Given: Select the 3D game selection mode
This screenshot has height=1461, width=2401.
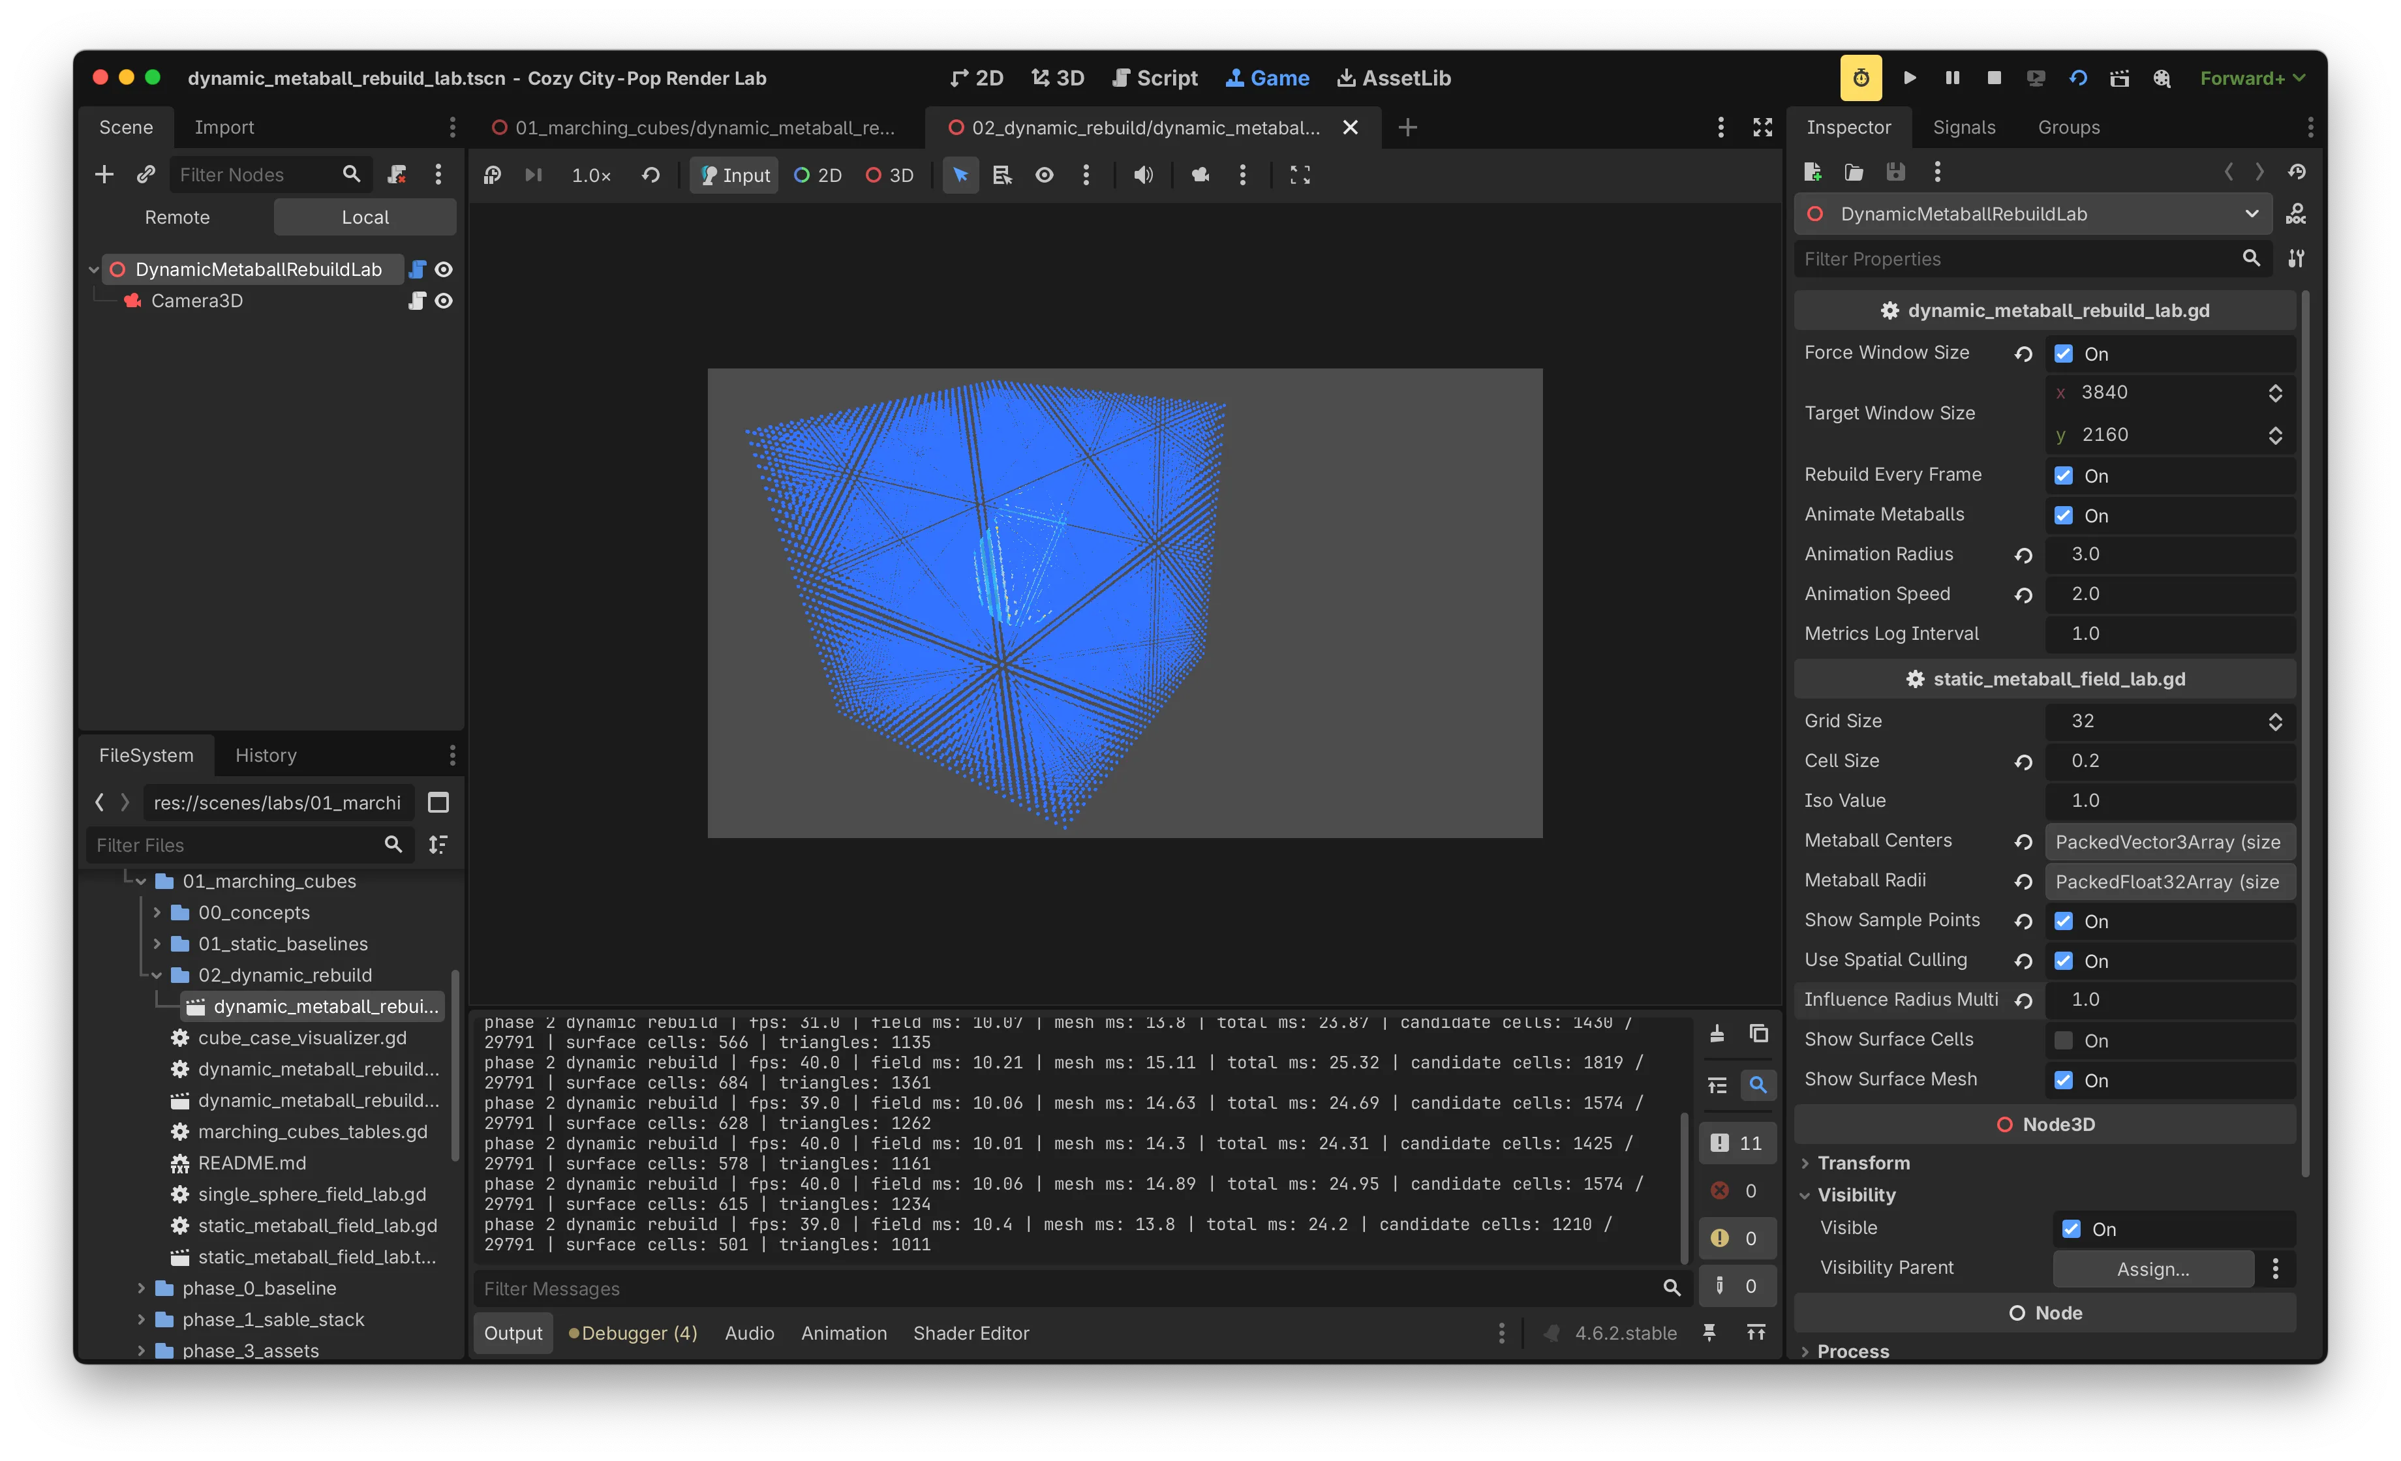Looking at the screenshot, I should point(890,175).
